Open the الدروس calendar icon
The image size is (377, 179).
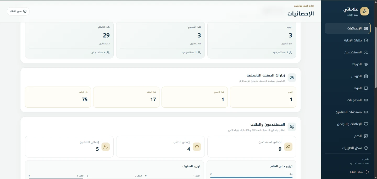[366, 76]
